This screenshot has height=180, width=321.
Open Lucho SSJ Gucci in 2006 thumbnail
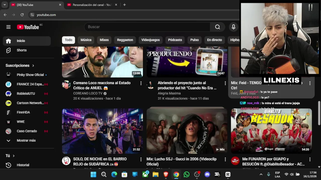coord(187,131)
